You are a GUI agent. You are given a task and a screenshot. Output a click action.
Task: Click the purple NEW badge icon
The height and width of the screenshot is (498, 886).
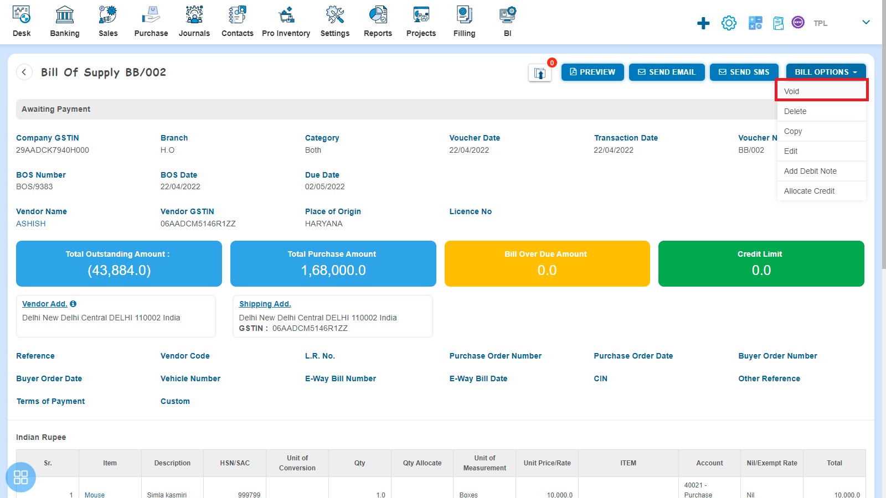point(798,22)
